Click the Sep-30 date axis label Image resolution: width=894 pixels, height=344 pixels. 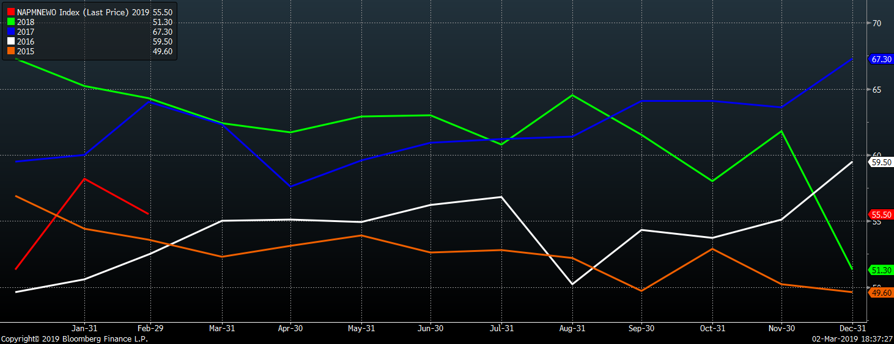pos(641,328)
